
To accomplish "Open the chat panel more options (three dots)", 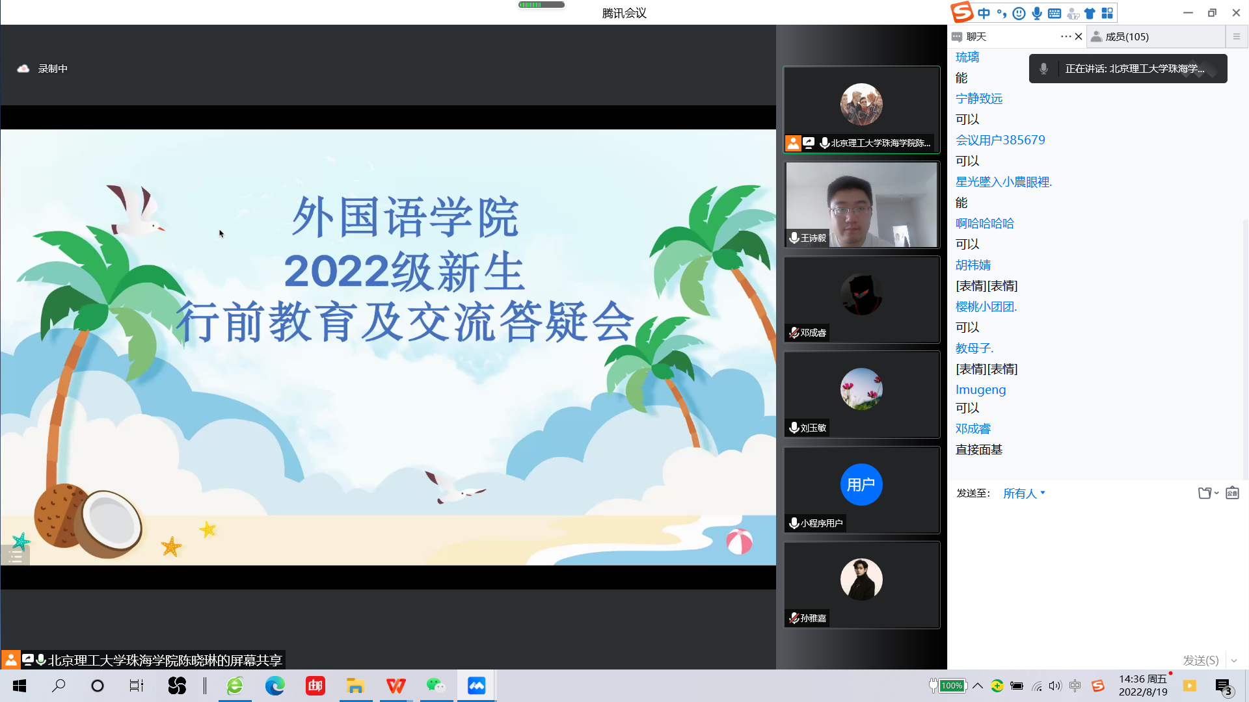I will pyautogui.click(x=1066, y=36).
